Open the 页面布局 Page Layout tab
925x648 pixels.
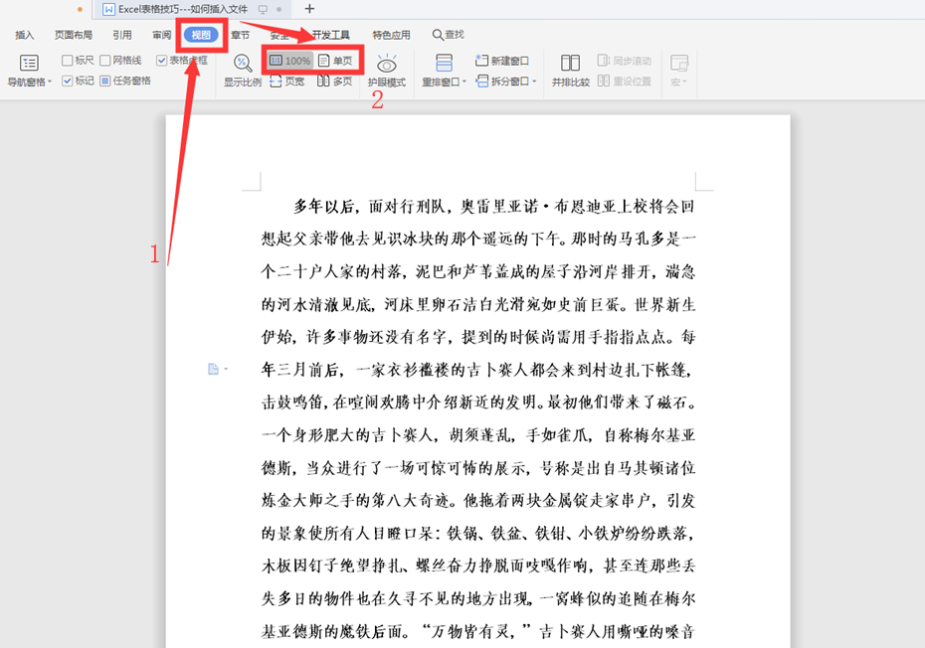(74, 35)
